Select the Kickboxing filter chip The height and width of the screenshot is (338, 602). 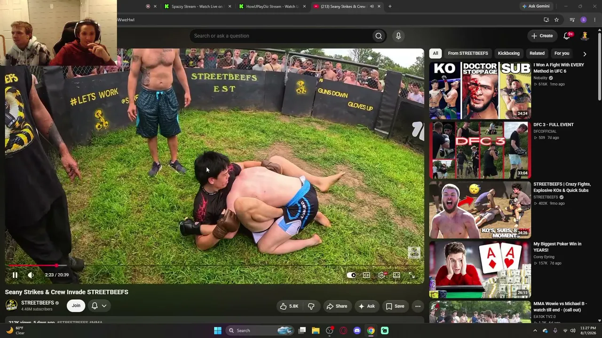click(x=509, y=53)
